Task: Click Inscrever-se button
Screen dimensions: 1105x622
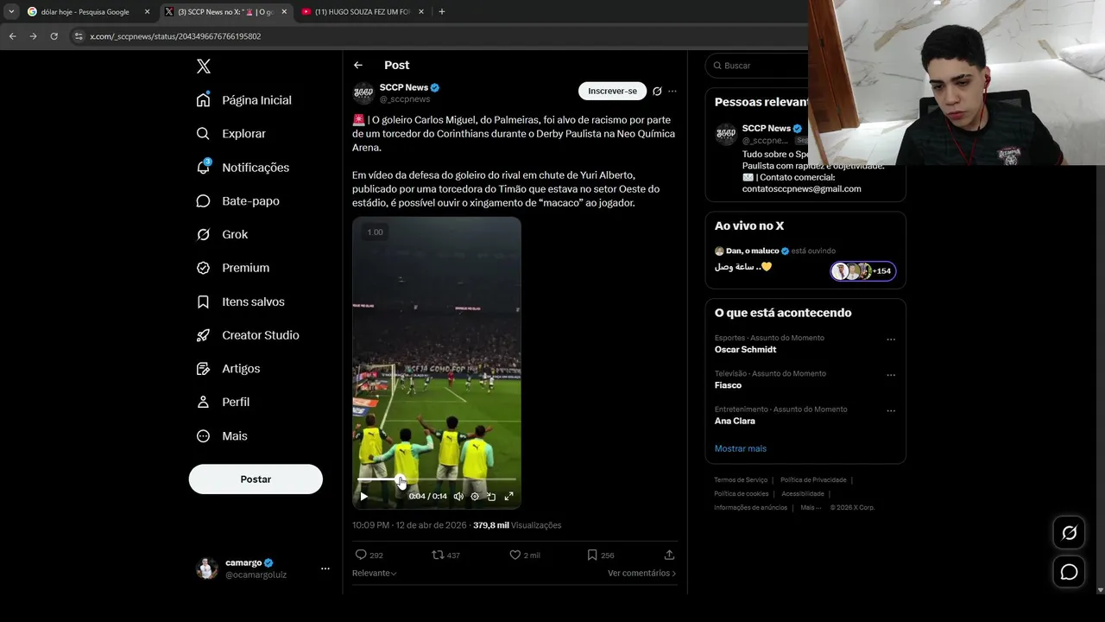Action: click(612, 91)
